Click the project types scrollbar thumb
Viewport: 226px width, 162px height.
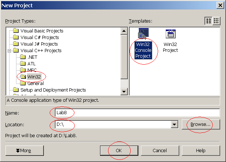[124, 57]
